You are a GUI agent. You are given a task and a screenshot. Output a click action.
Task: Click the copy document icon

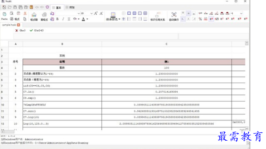click(x=25, y=19)
